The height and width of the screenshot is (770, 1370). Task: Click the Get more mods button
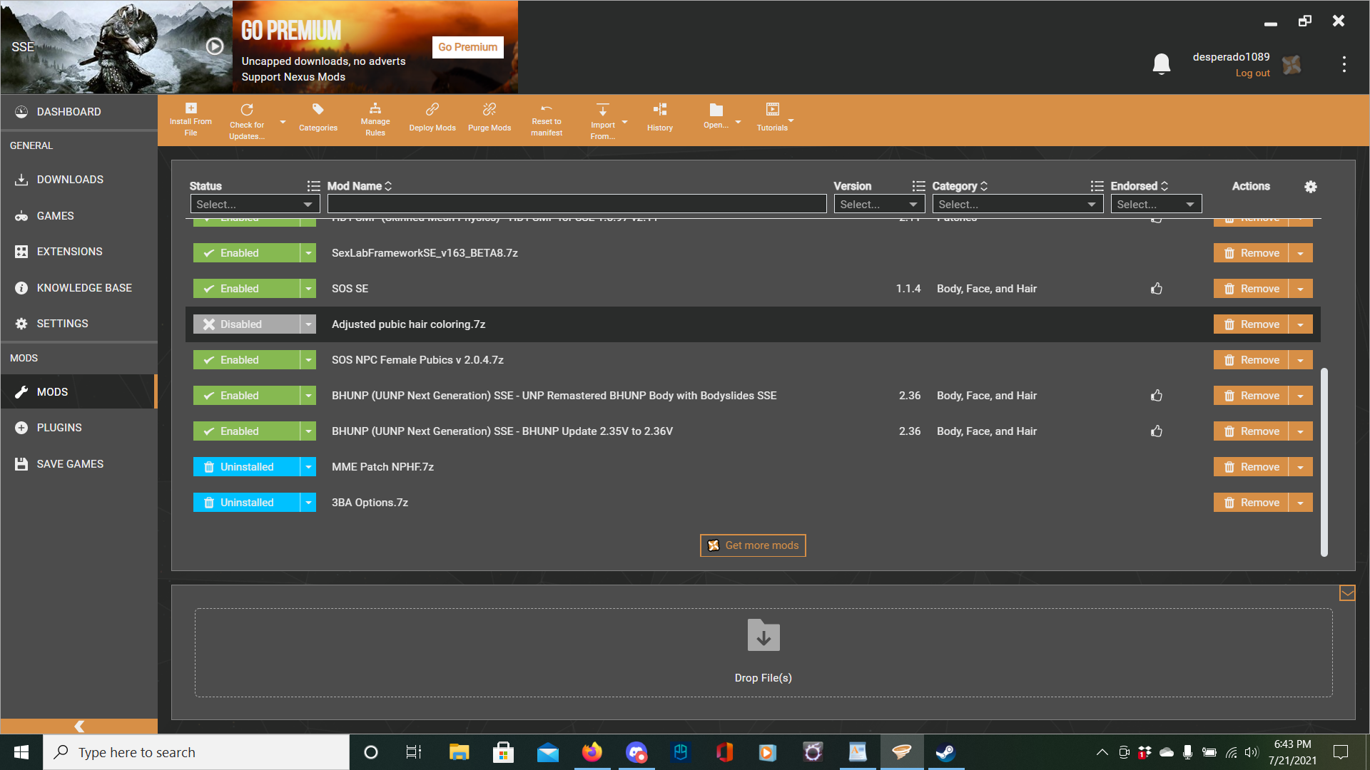tap(753, 545)
